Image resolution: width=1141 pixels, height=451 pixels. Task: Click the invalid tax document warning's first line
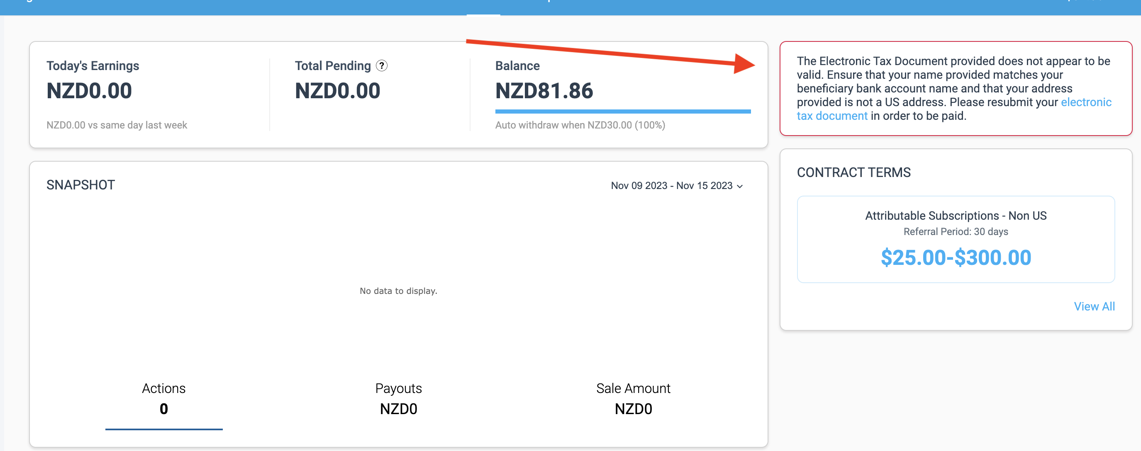pyautogui.click(x=953, y=61)
